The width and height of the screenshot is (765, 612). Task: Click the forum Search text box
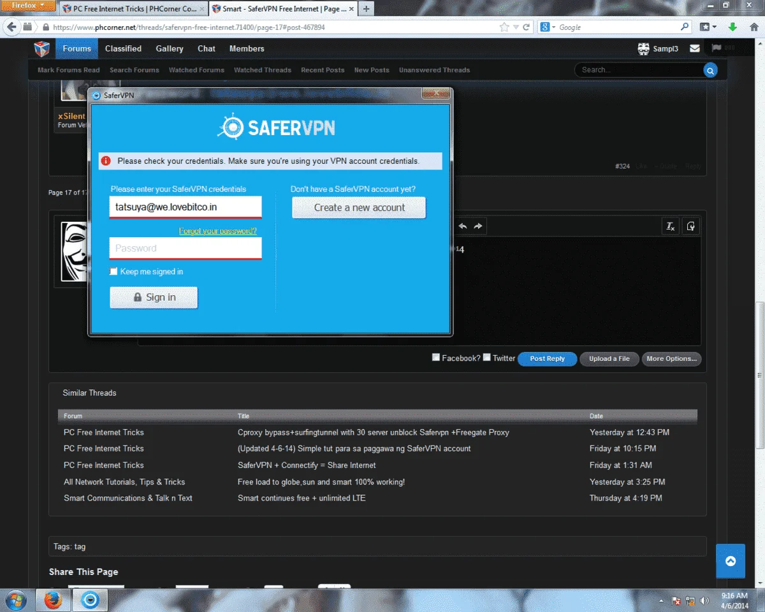click(x=639, y=70)
